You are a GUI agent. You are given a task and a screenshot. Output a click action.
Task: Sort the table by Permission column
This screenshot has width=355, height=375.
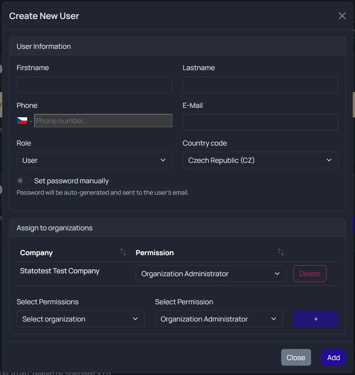[281, 252]
